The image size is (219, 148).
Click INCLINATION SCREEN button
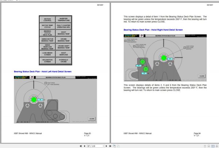[47, 61]
